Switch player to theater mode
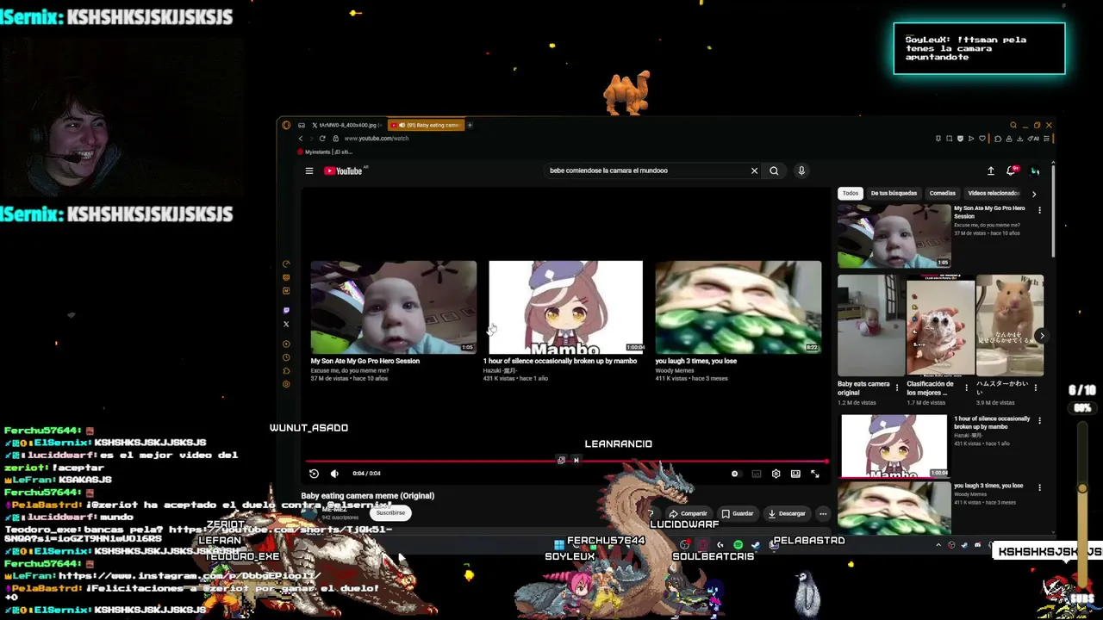The image size is (1103, 620). click(795, 473)
